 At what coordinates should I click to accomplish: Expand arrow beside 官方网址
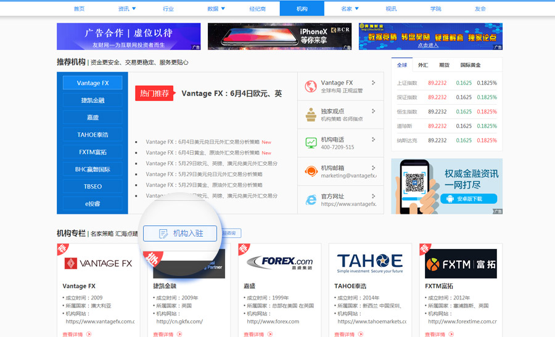[373, 196]
